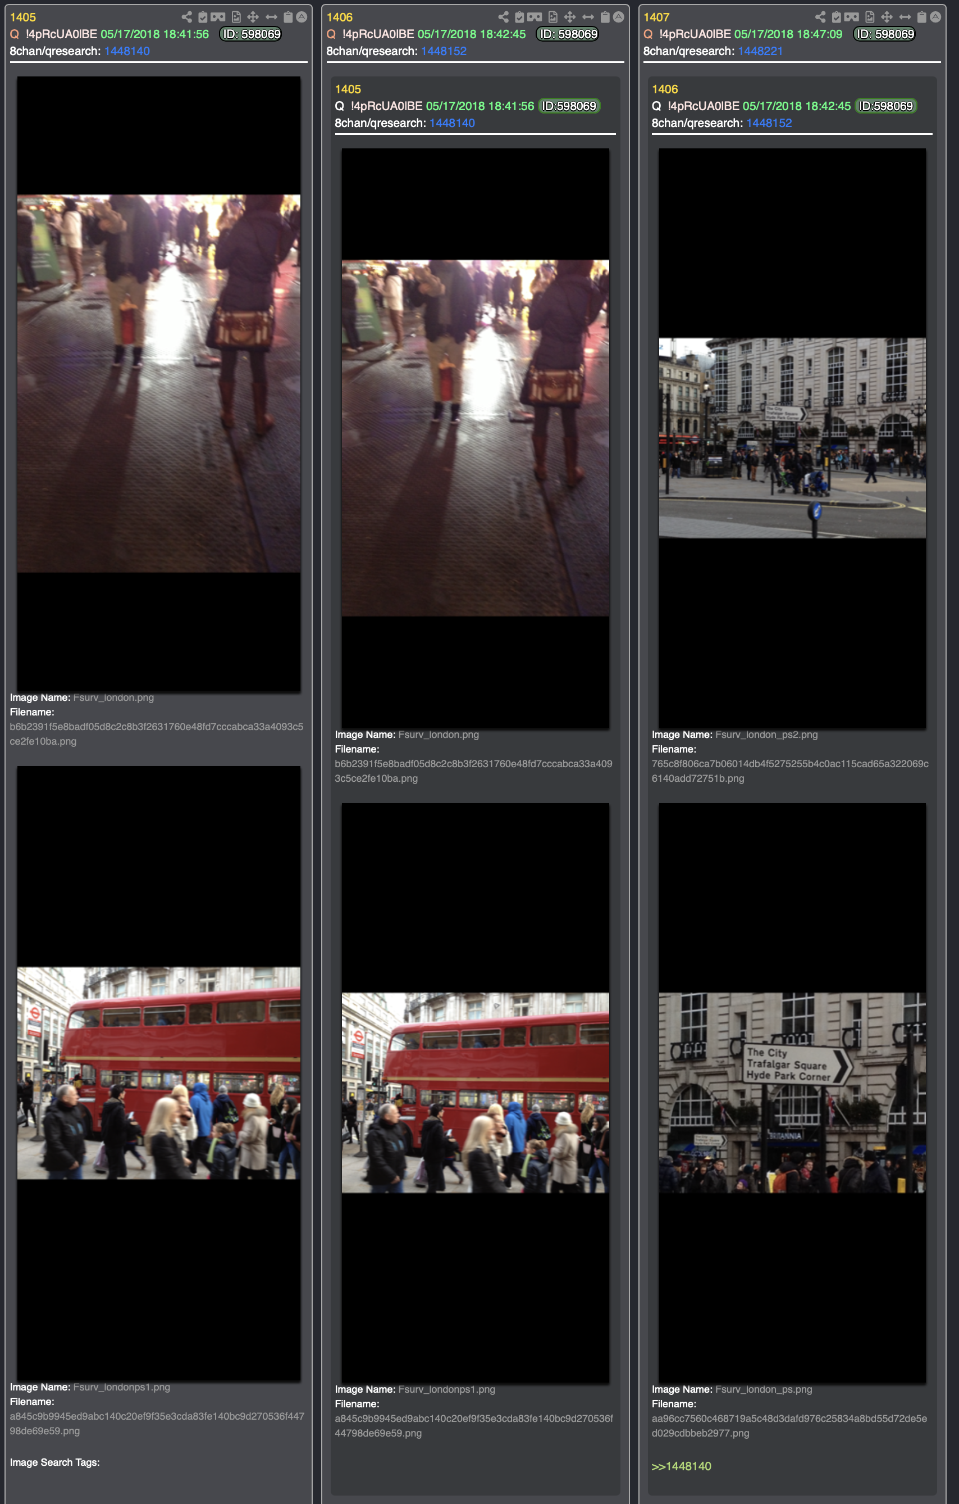The width and height of the screenshot is (959, 1504).
Task: Click timestamp 05/17/2018 18:42:45 on top post 1406
Action: (472, 34)
